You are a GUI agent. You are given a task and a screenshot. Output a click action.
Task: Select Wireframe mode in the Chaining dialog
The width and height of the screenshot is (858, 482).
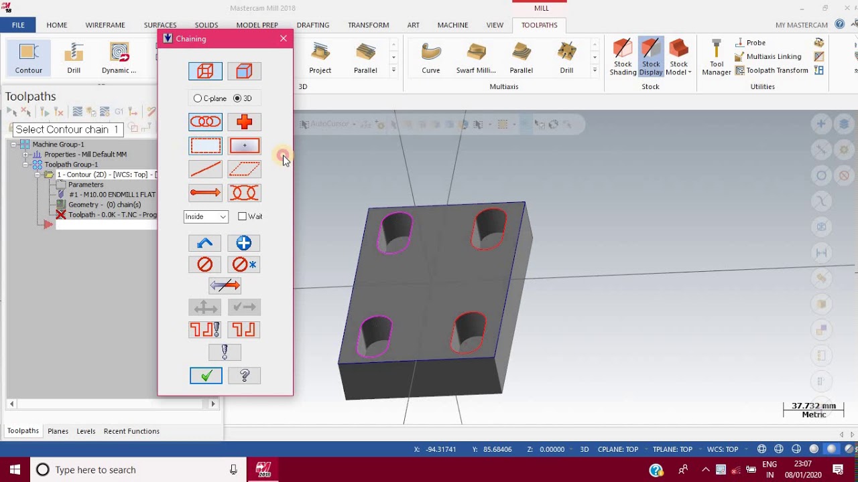click(x=205, y=71)
